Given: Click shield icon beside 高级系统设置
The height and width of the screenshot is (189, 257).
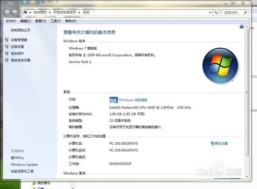Looking at the screenshot, I should pyautogui.click(x=7, y=60).
